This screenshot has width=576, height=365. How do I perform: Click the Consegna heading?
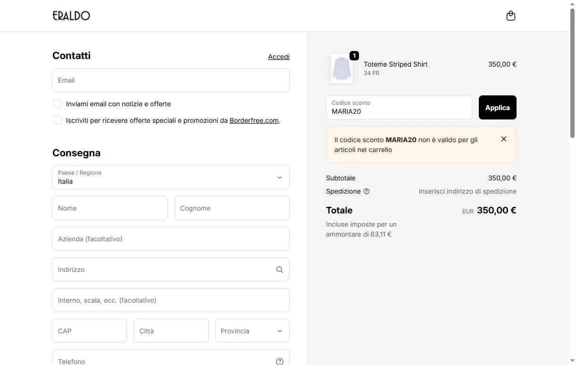click(76, 153)
